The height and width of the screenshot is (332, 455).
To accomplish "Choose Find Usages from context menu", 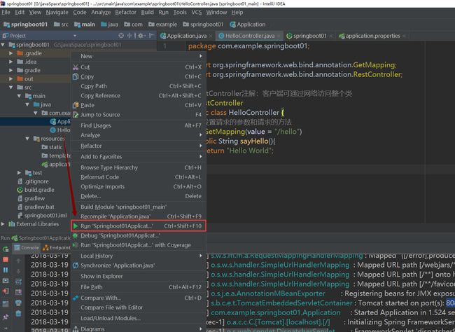I will (x=139, y=125).
